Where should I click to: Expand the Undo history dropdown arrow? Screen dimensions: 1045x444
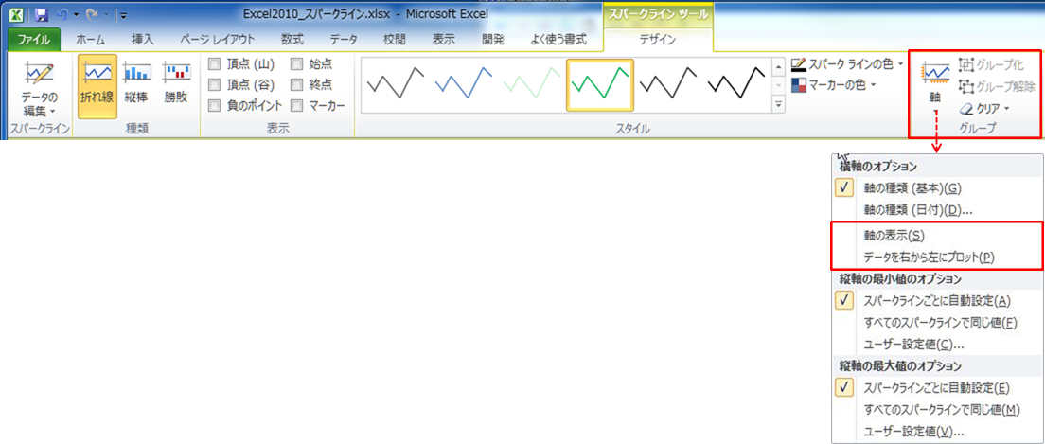pyautogui.click(x=75, y=14)
